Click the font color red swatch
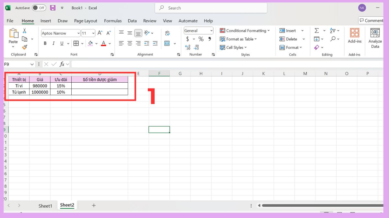This screenshot has height=218, width=389. point(103,43)
